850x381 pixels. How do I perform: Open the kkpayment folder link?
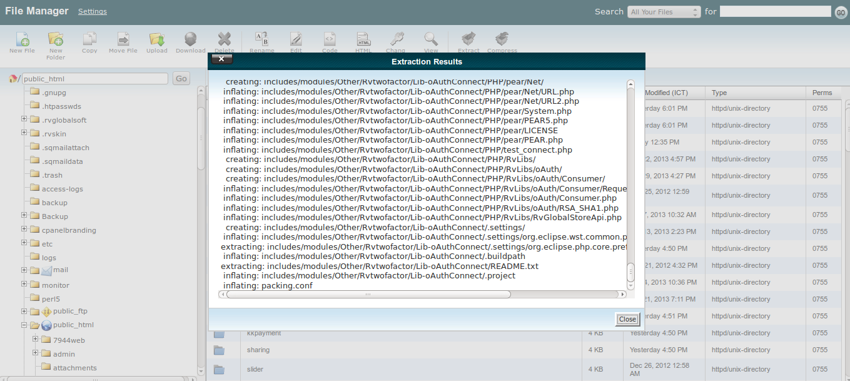pos(264,333)
